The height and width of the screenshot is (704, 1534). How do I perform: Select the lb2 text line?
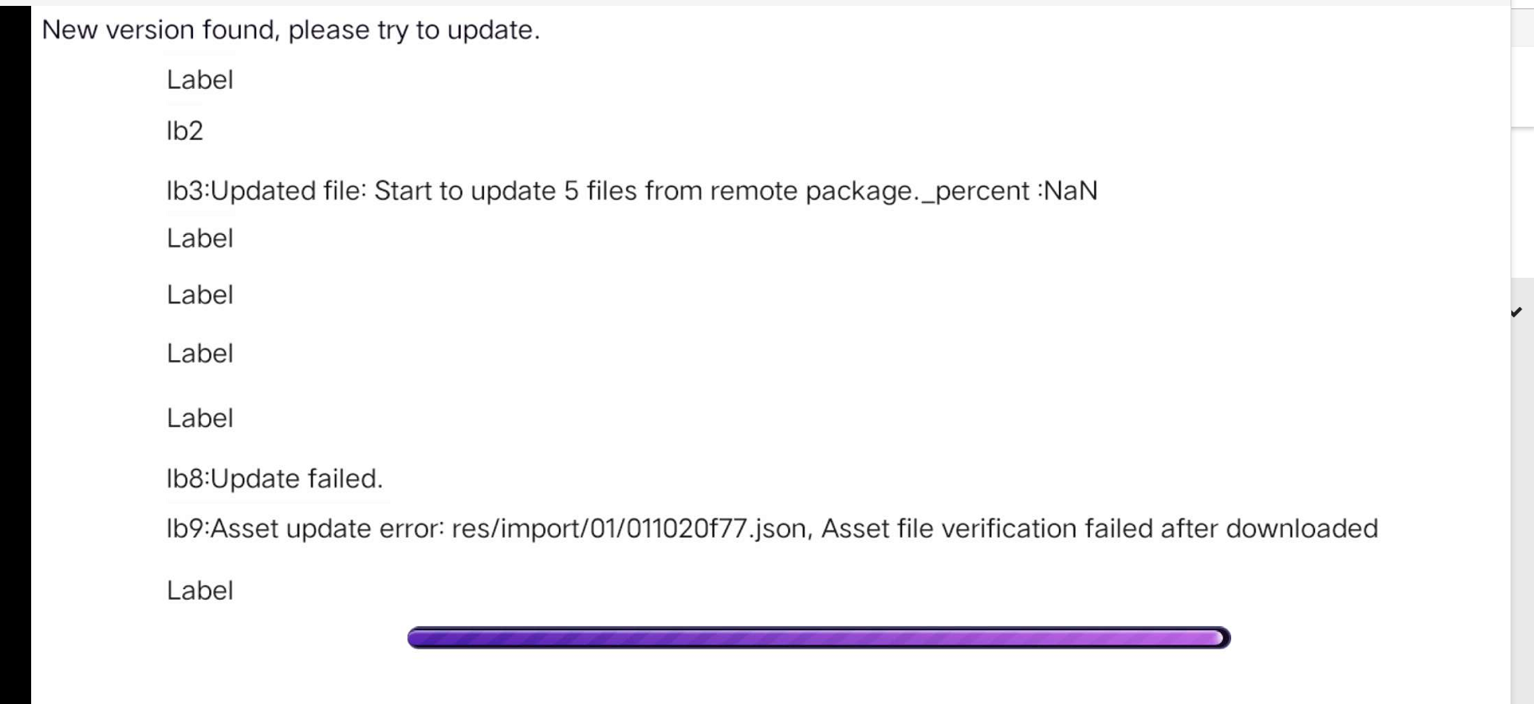point(185,131)
